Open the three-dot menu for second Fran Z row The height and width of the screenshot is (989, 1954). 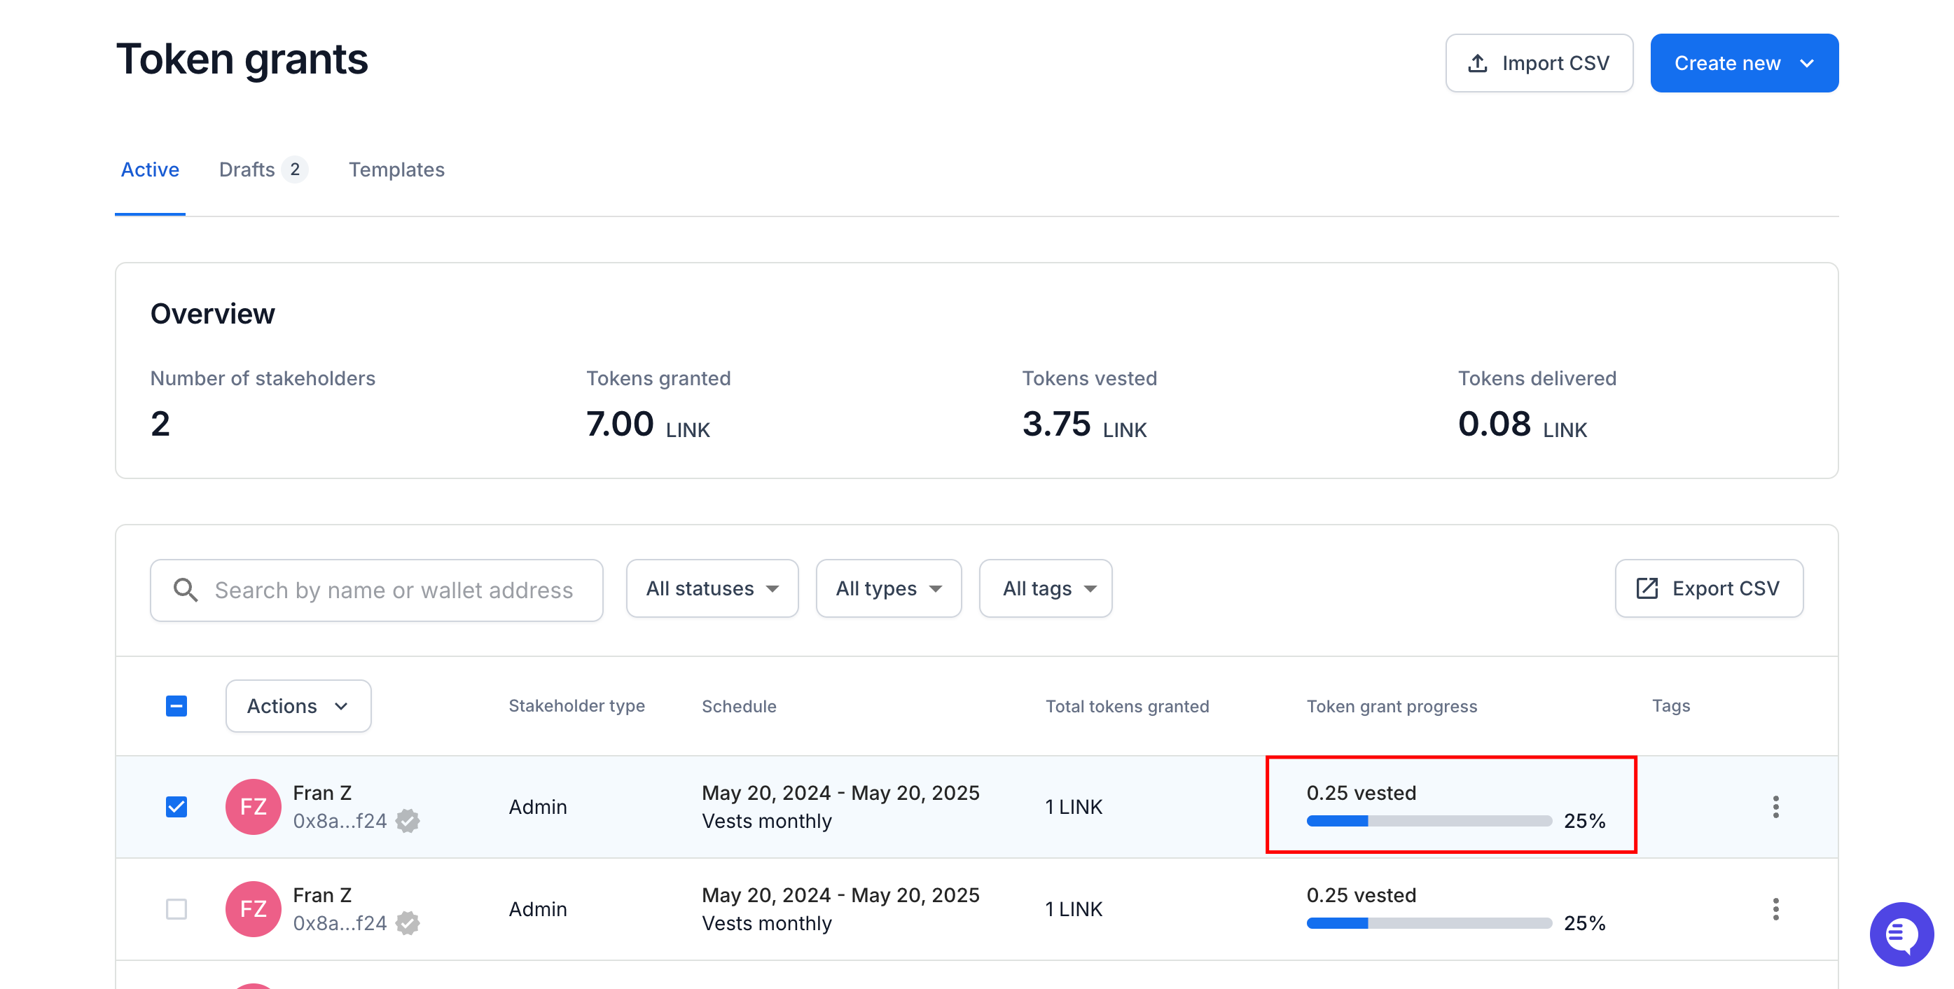[1775, 908]
